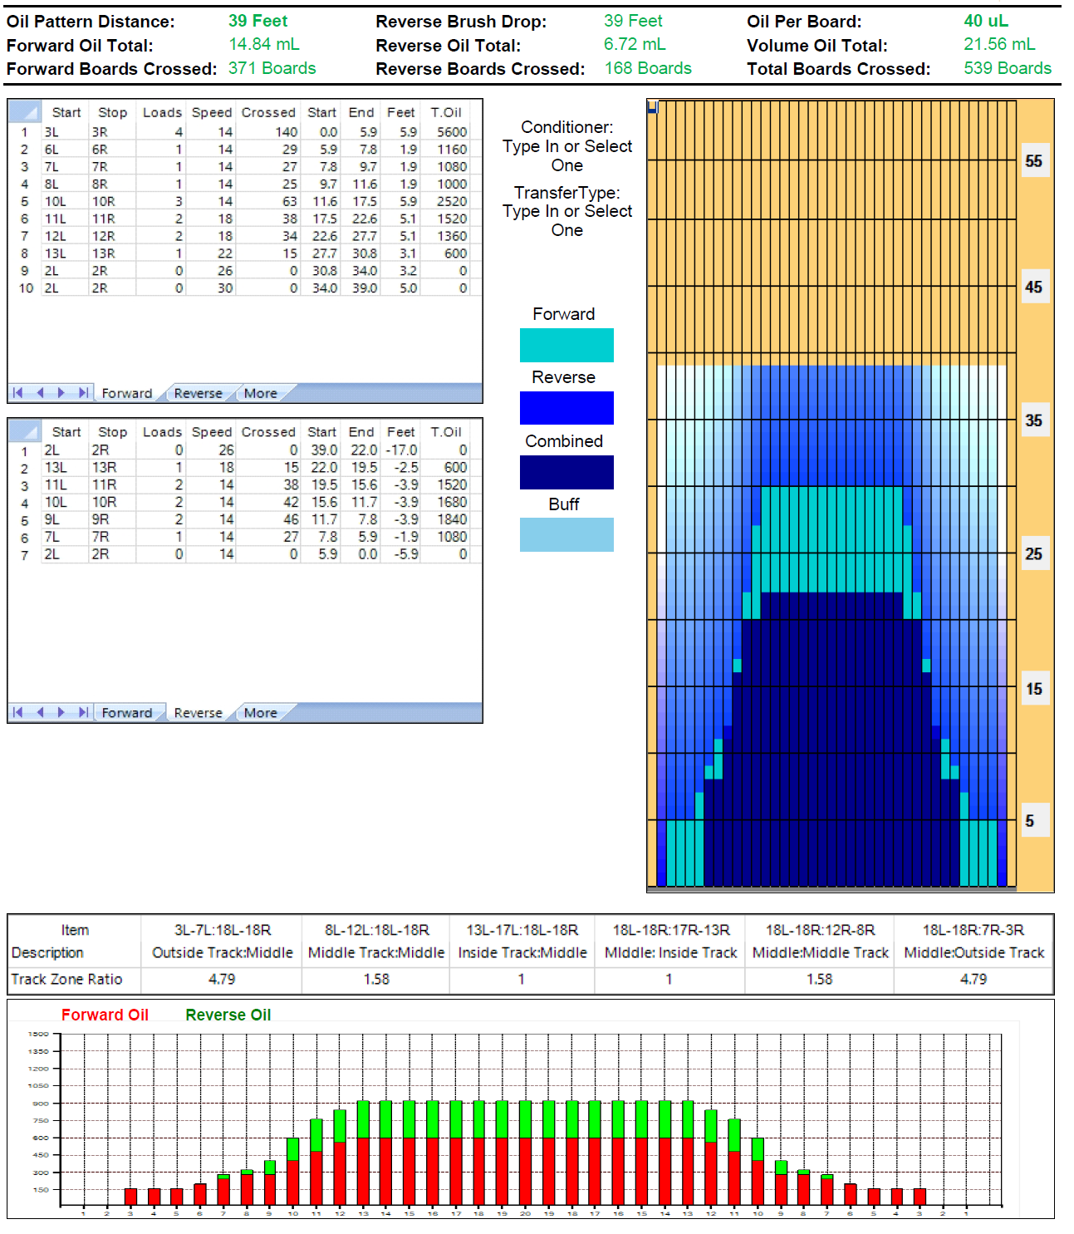Click the Crossed column header in upper table
This screenshot has width=1074, height=1234.
click(268, 112)
